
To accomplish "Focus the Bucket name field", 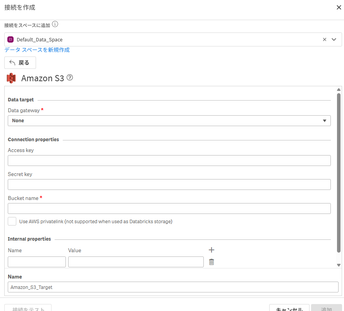I will (x=169, y=208).
